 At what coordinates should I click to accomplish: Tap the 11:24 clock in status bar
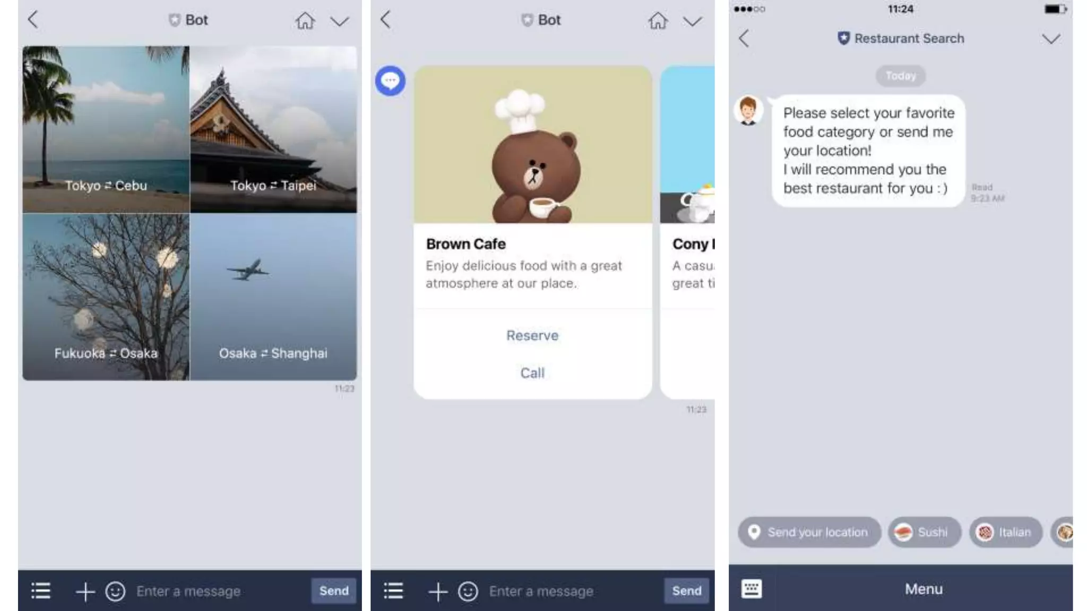pyautogui.click(x=901, y=9)
